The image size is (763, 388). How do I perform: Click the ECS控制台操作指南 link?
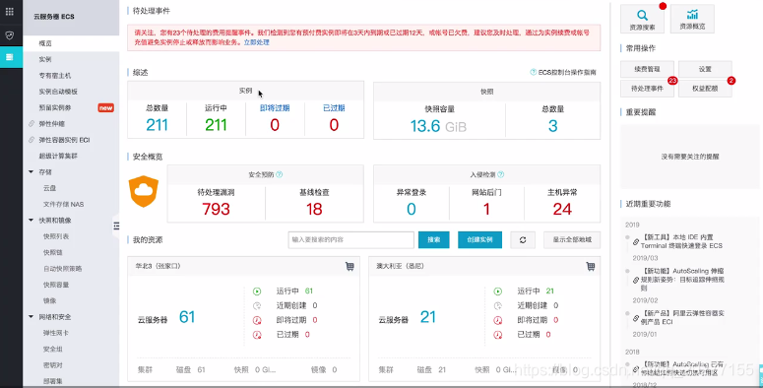pyautogui.click(x=567, y=72)
